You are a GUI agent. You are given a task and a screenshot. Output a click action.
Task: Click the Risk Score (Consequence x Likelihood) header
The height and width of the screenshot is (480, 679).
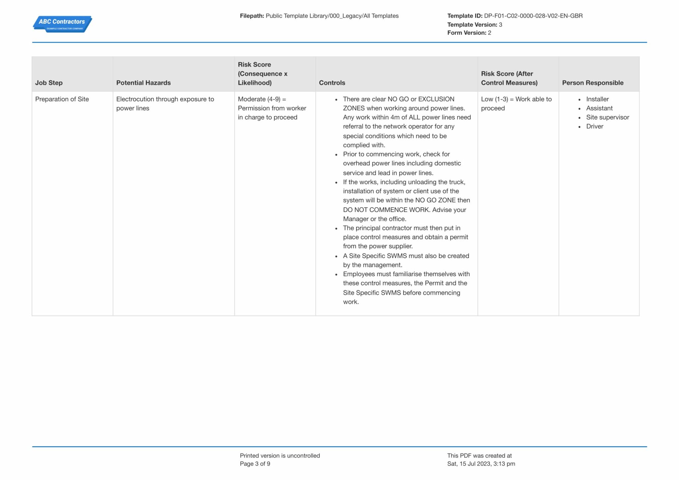[x=263, y=74]
